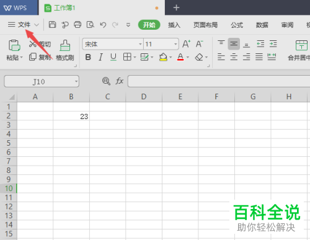
Task: Click the zoom magnifier by formula bar
Action: (x=106, y=81)
